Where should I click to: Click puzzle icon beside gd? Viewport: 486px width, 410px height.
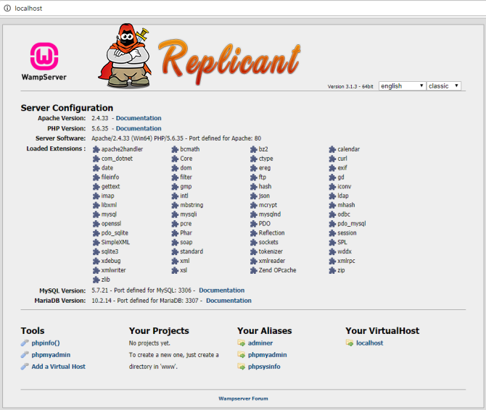coord(332,177)
